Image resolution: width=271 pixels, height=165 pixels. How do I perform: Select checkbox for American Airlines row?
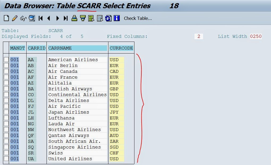(6, 59)
